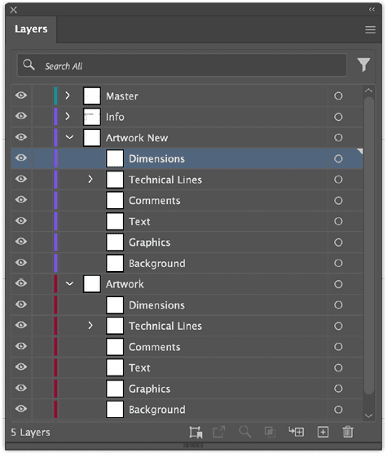Click the Artwork layer name
The height and width of the screenshot is (458, 387).
(125, 284)
